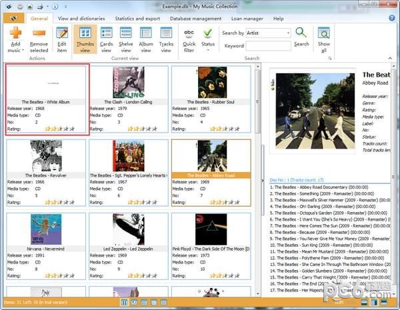
Task: Open the application menu button
Action: (14, 19)
